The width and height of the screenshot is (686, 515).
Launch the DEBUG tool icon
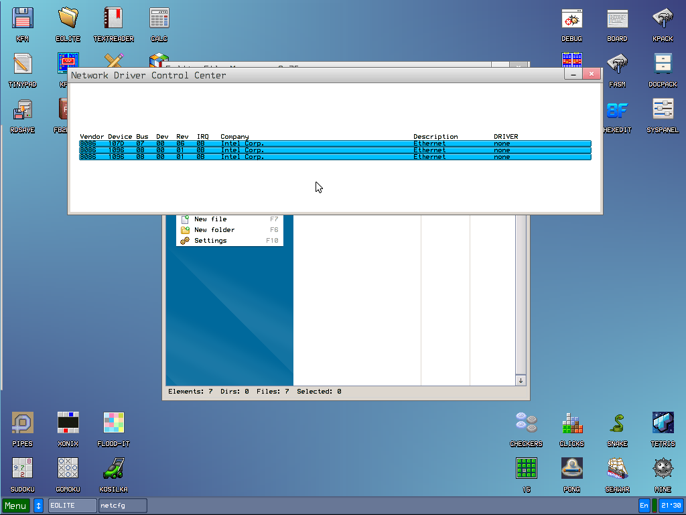571,19
